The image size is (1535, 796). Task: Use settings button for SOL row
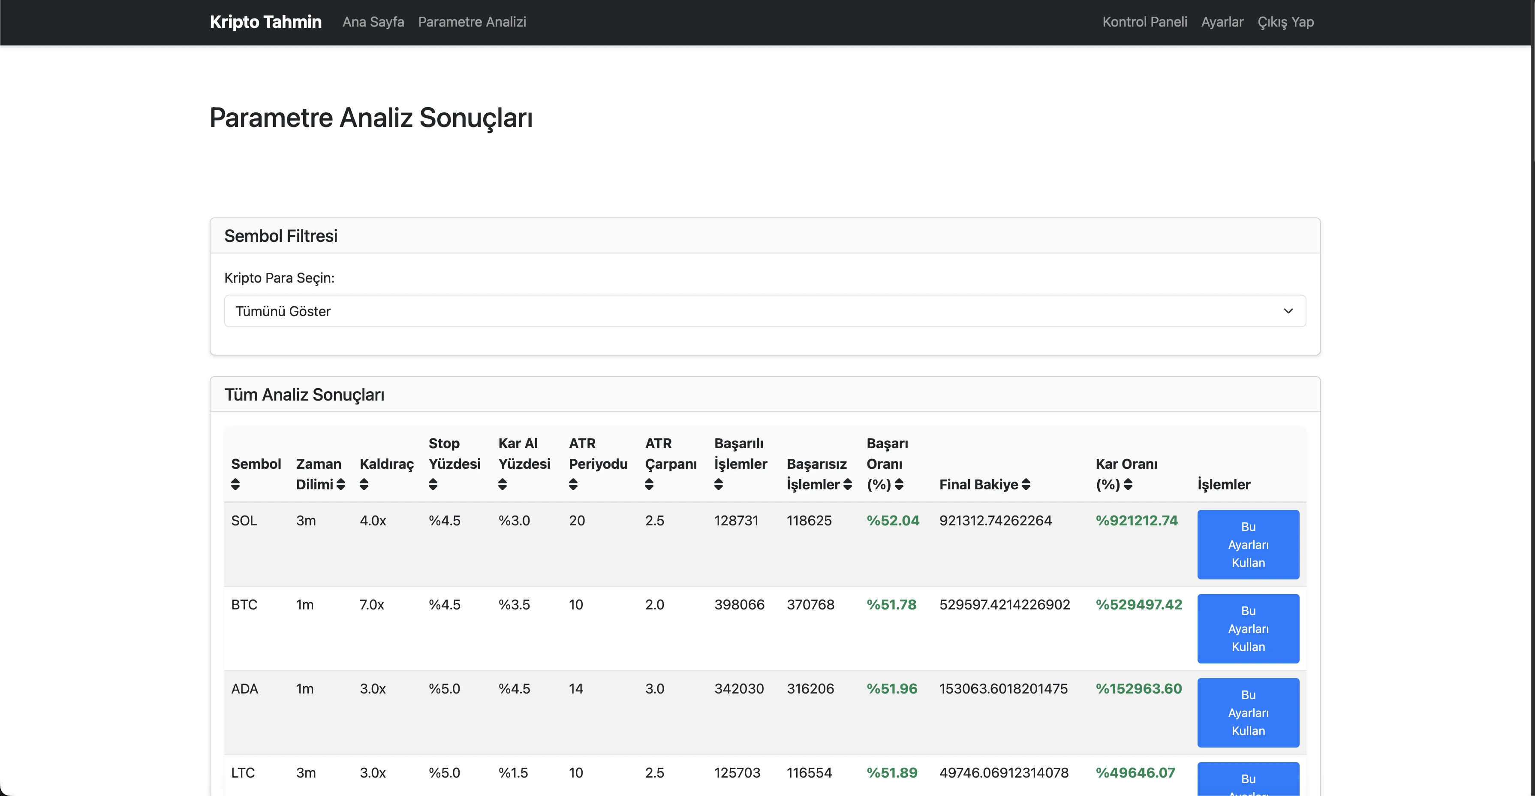pos(1248,544)
